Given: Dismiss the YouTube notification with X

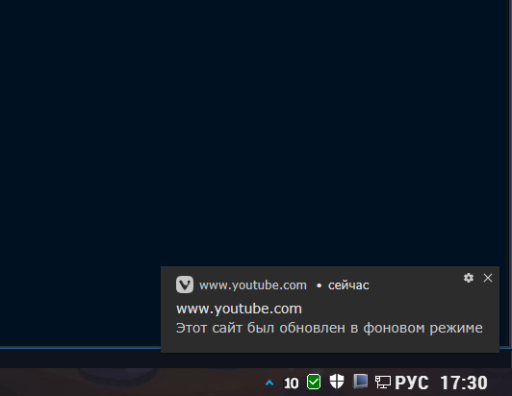Looking at the screenshot, I should pyautogui.click(x=488, y=278).
